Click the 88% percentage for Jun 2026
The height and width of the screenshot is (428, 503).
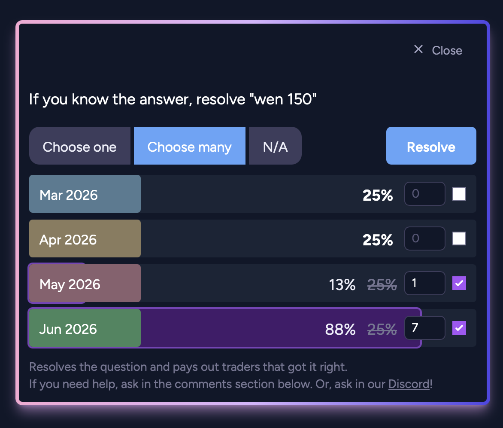pyautogui.click(x=340, y=329)
